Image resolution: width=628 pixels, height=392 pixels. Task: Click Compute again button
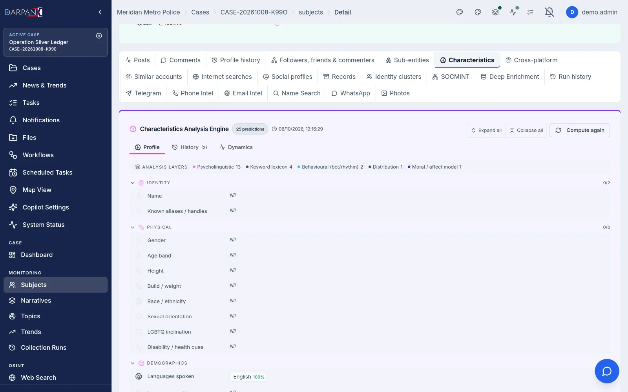[580, 130]
